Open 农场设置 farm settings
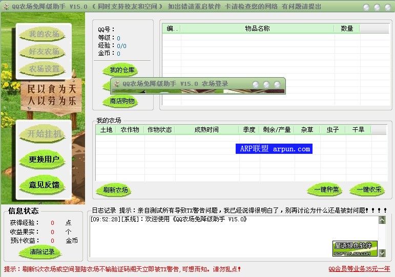The width and height of the screenshot is (395, 277). pyautogui.click(x=44, y=69)
